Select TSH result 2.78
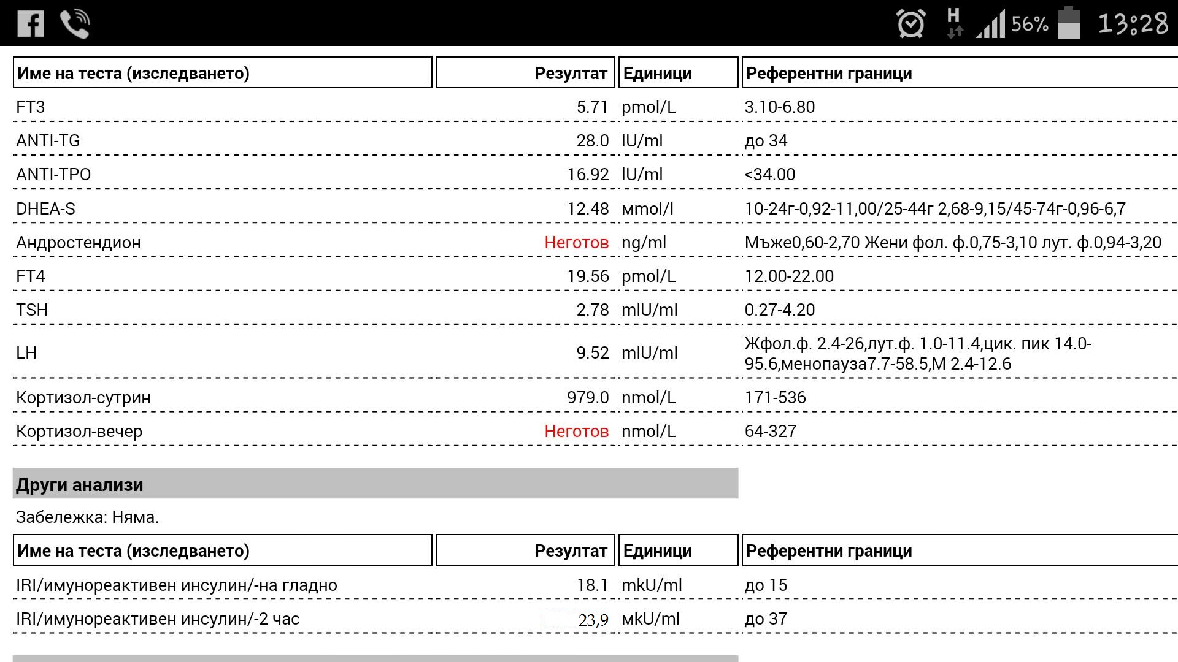Viewport: 1178px width, 662px height. click(592, 310)
